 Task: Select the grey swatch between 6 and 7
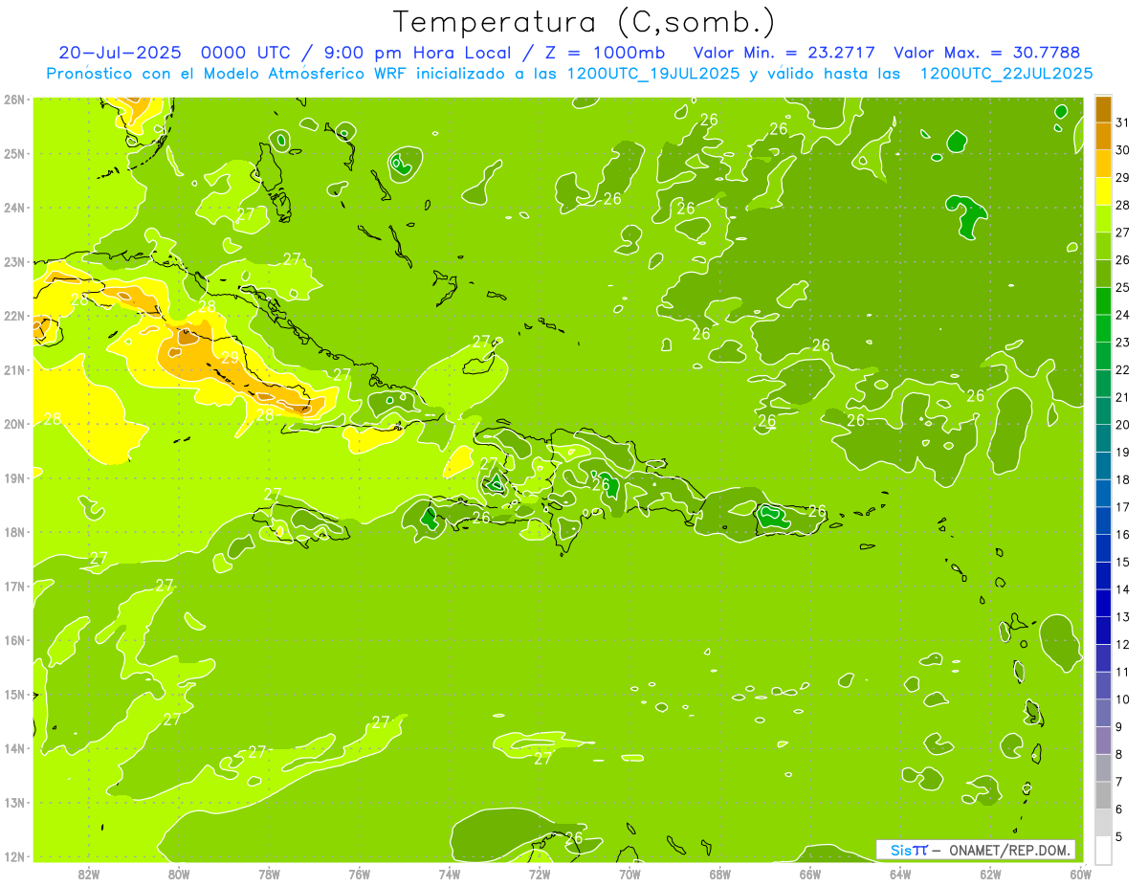[1103, 795]
